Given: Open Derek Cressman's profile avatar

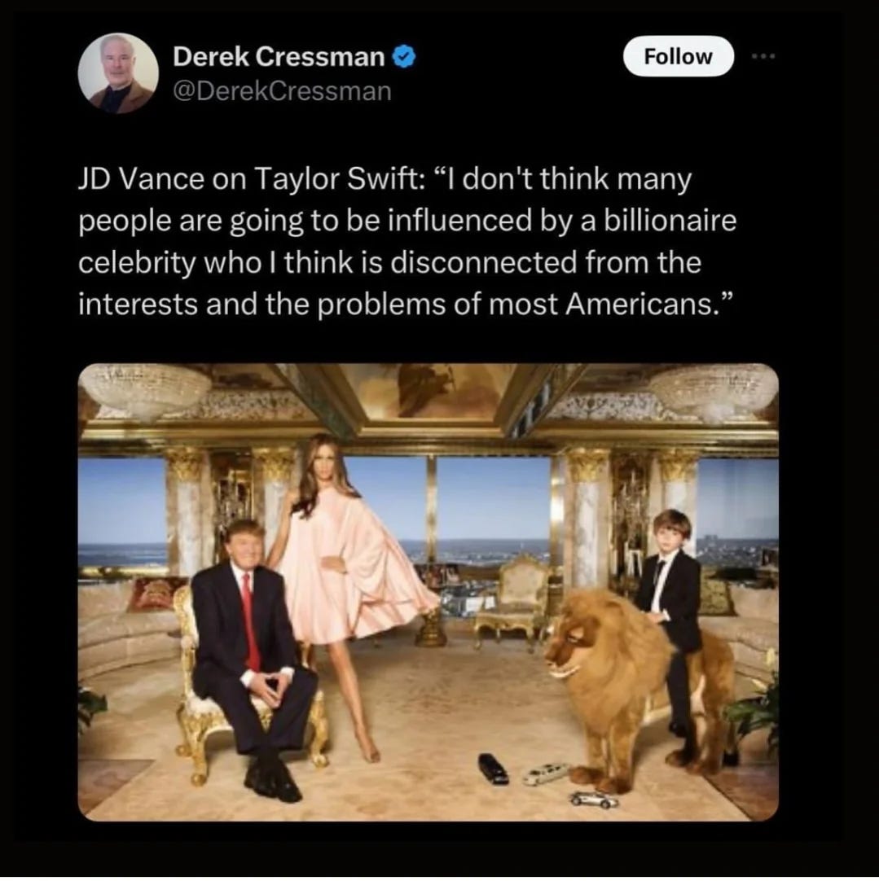Looking at the screenshot, I should coord(118,73).
